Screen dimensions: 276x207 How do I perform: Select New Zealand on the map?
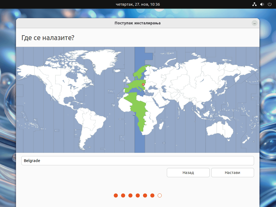(246, 140)
